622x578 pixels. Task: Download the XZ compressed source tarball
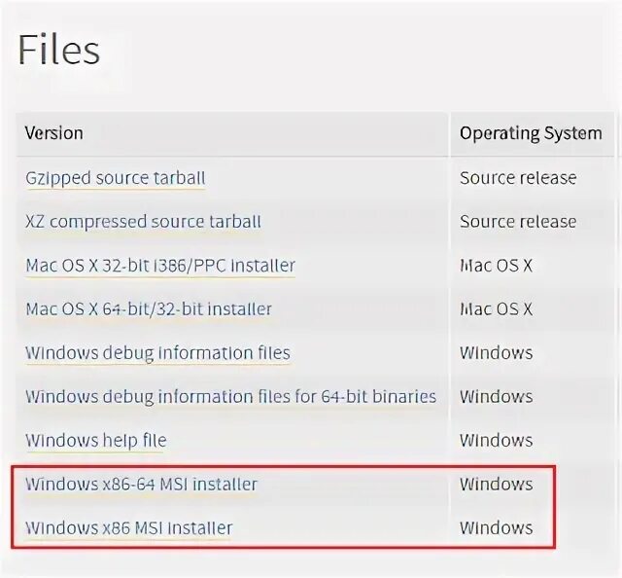click(x=143, y=222)
